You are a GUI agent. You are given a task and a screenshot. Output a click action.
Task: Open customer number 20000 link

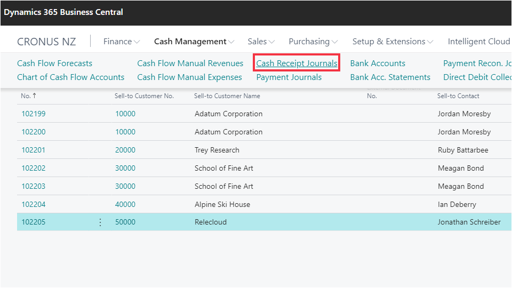[x=125, y=150]
